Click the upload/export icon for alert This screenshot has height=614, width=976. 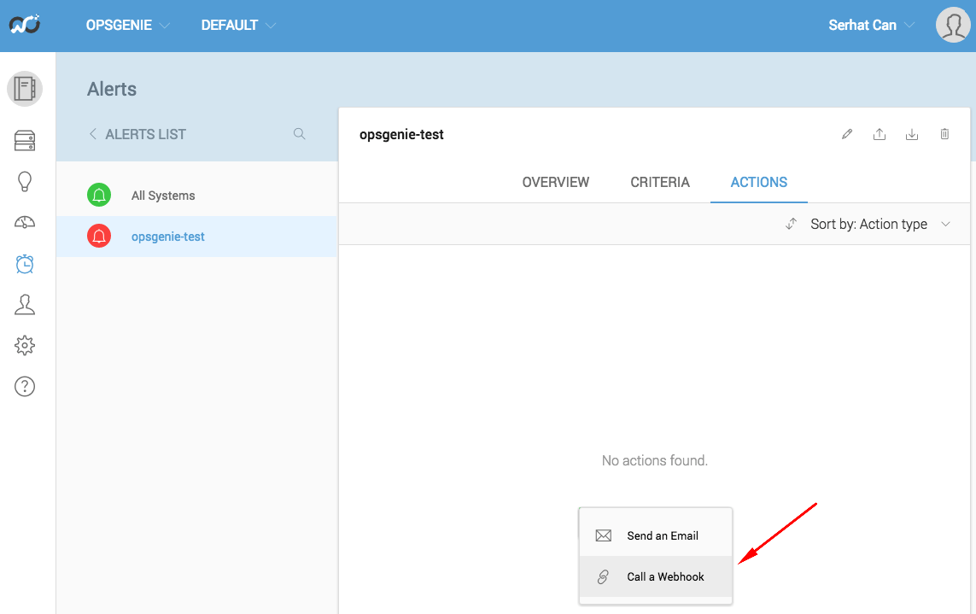click(880, 134)
